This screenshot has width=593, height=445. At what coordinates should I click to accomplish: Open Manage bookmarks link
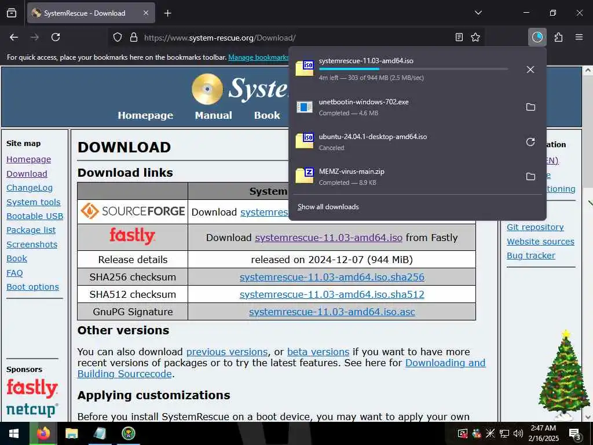[258, 57]
